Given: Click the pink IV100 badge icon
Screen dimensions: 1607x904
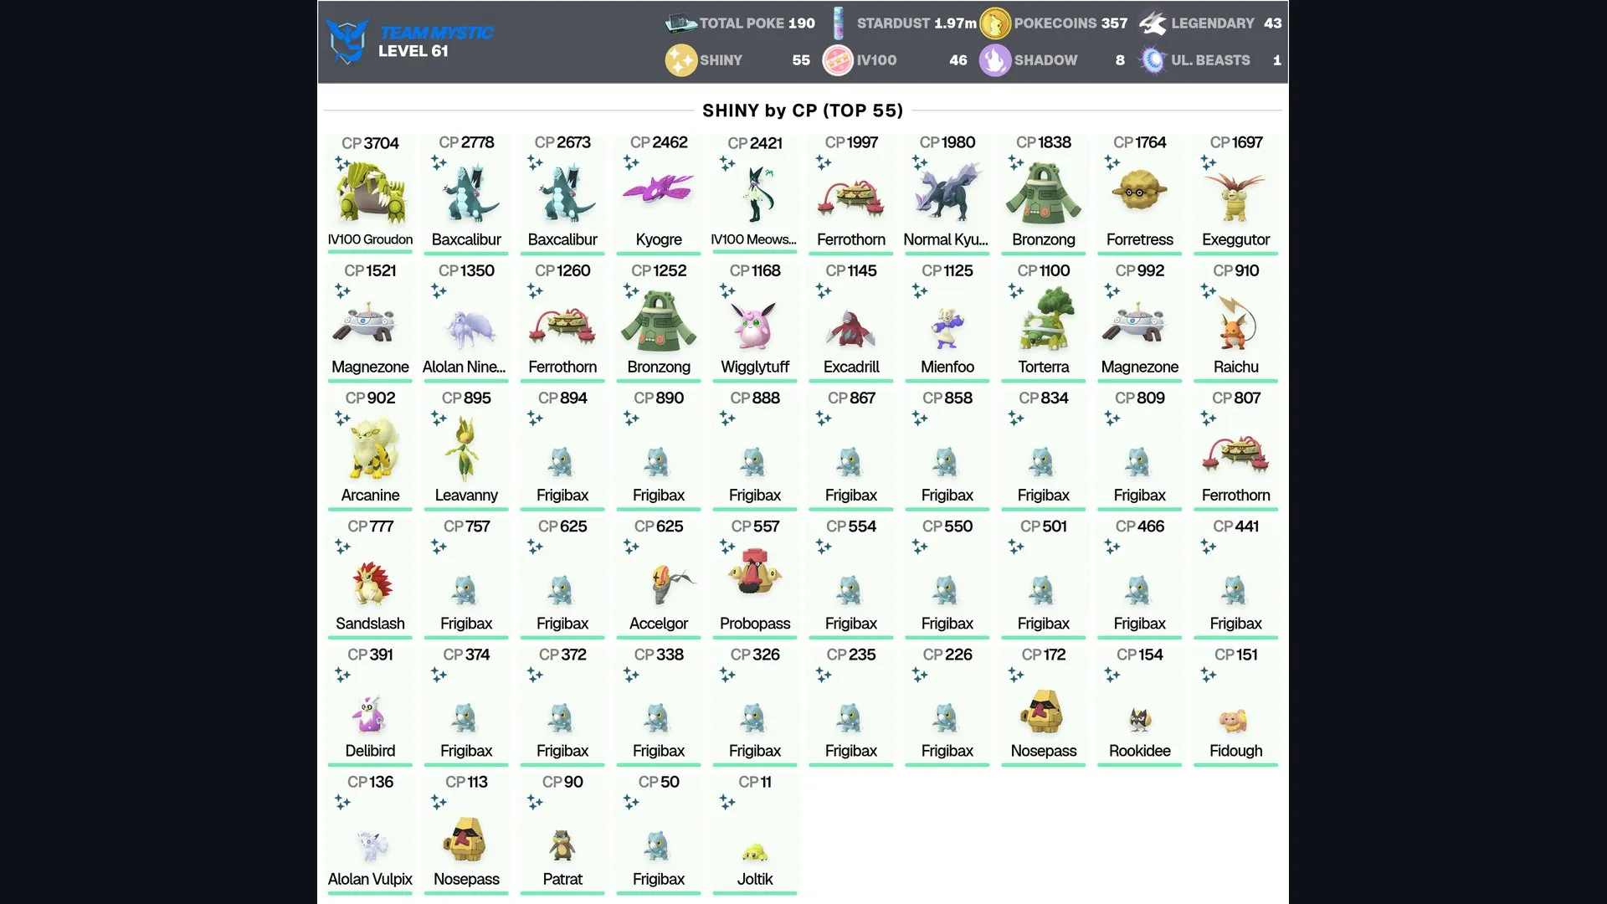Looking at the screenshot, I should [x=838, y=60].
